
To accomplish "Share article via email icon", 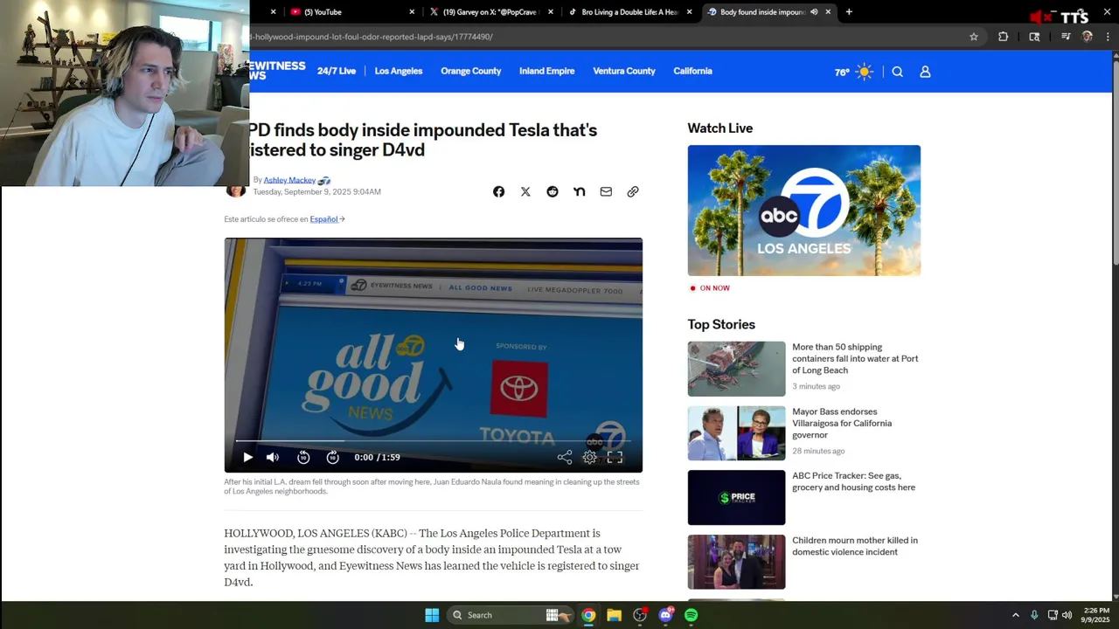I will click(606, 191).
